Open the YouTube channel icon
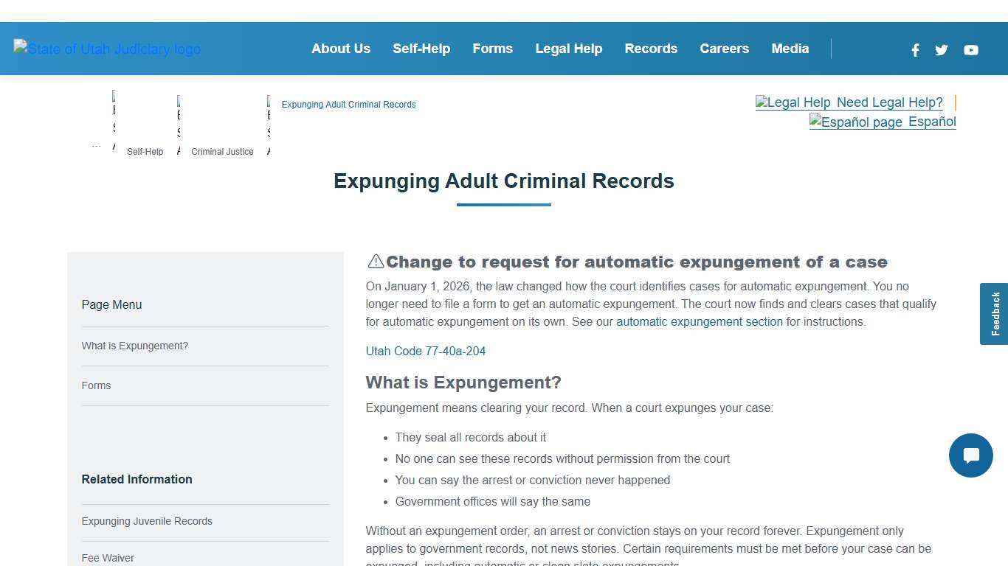Screen dimensions: 1008x566 click(x=971, y=50)
